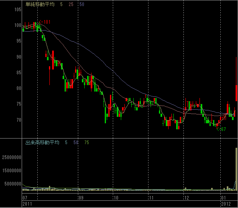This screenshot has height=208, width=238.
Task: Click the 2012 year label
Action: pos(226,204)
